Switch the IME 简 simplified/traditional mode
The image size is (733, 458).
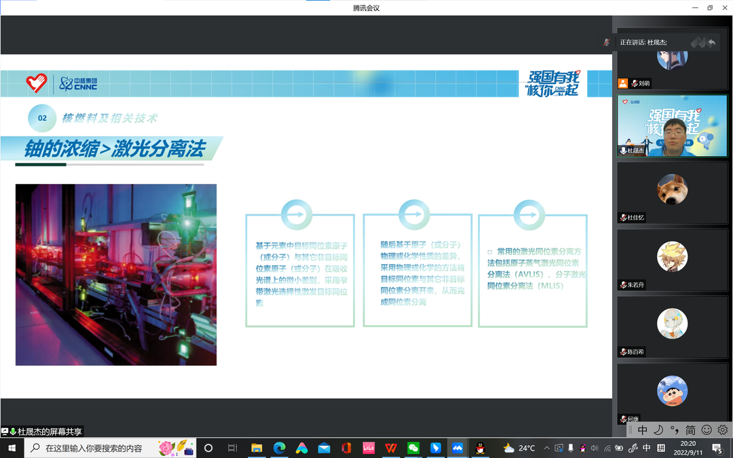pos(690,430)
